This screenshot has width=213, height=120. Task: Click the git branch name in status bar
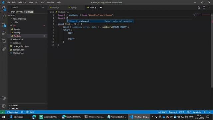pyautogui.click(x=13, y=112)
